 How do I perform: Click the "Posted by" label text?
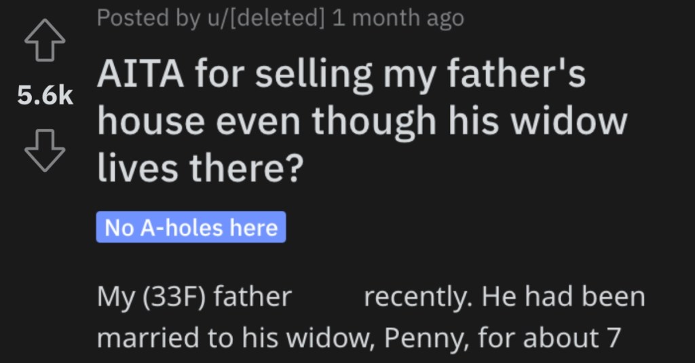(x=148, y=18)
